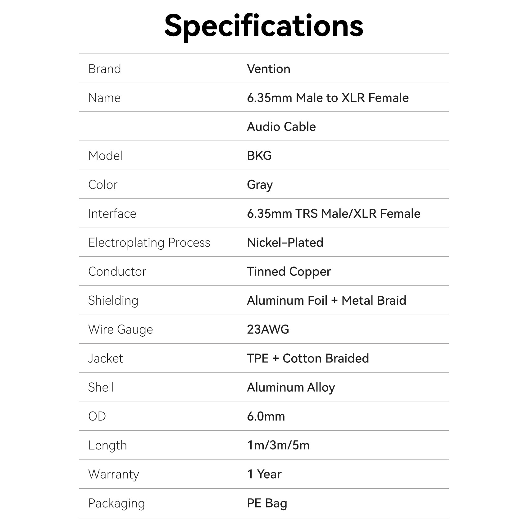Click the Gray color value
Screen dimensions: 528x528
point(260,185)
